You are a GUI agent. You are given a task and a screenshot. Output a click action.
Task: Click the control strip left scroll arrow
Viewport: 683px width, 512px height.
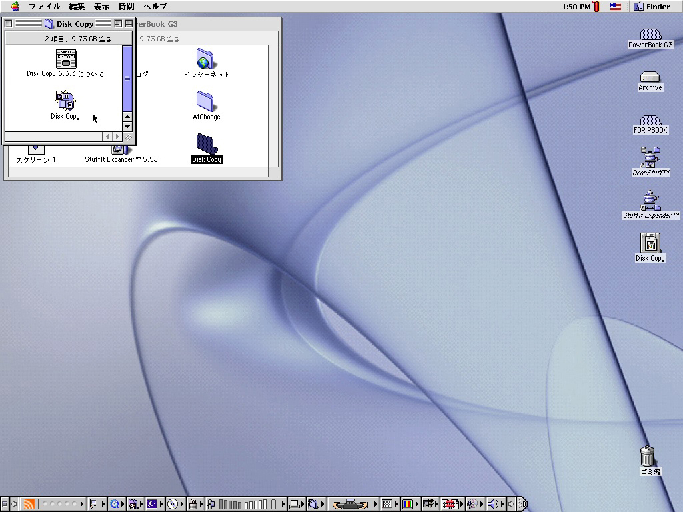tap(14, 504)
